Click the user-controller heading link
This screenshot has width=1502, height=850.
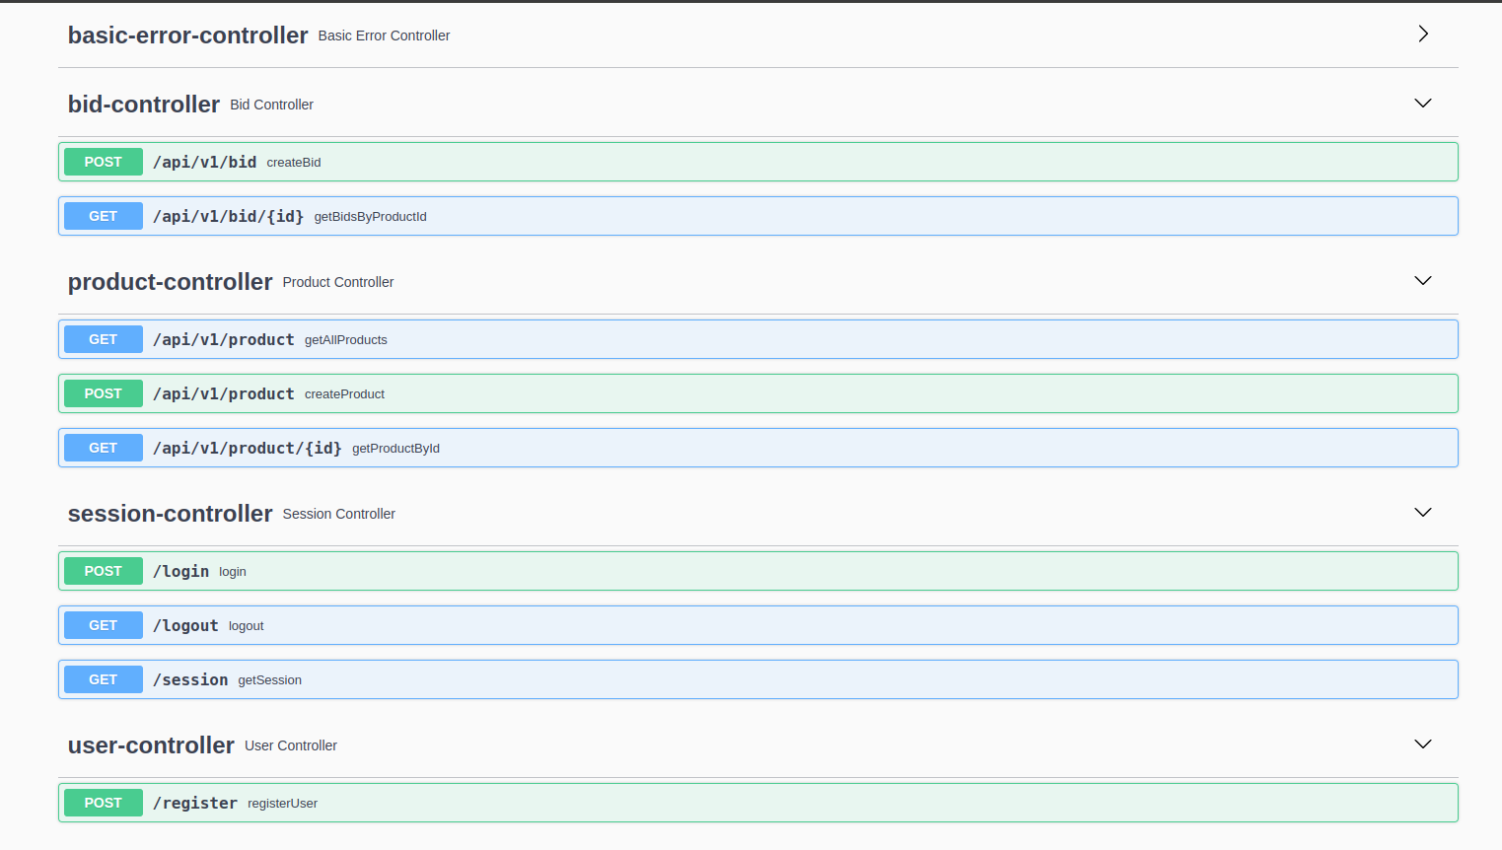click(151, 745)
